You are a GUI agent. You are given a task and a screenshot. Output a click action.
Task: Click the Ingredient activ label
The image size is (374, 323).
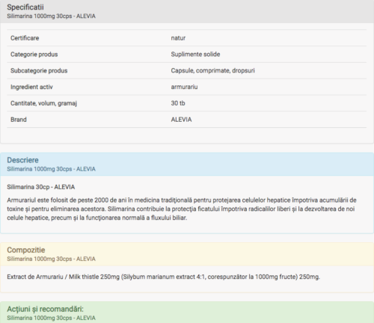point(31,87)
